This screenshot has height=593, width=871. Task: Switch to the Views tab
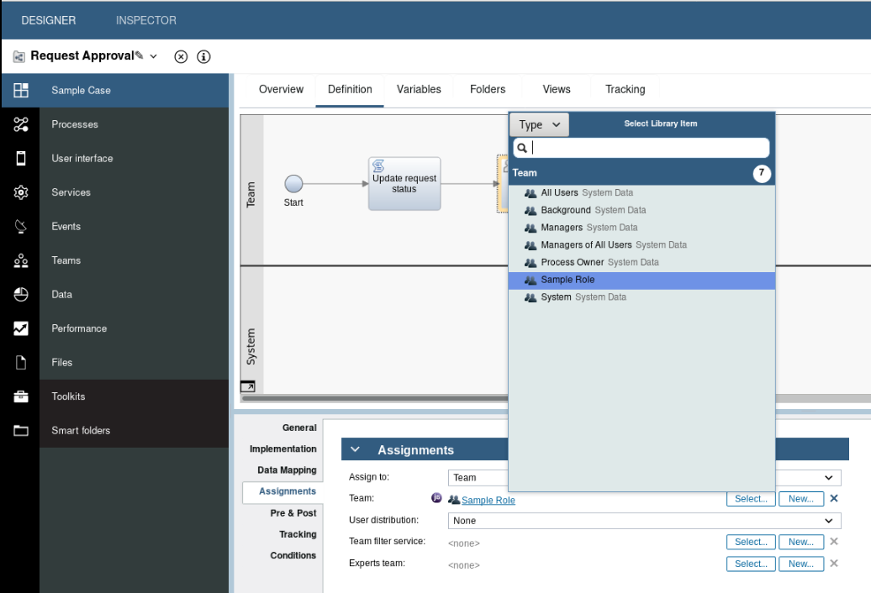point(557,89)
